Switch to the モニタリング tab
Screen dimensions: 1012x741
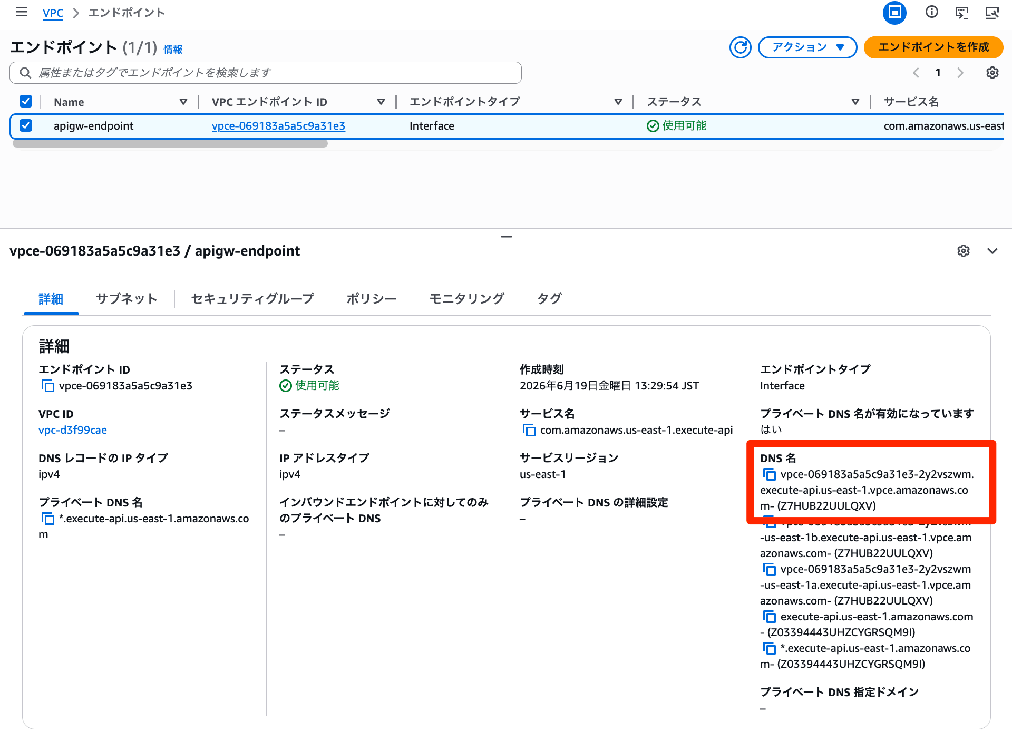(x=467, y=299)
